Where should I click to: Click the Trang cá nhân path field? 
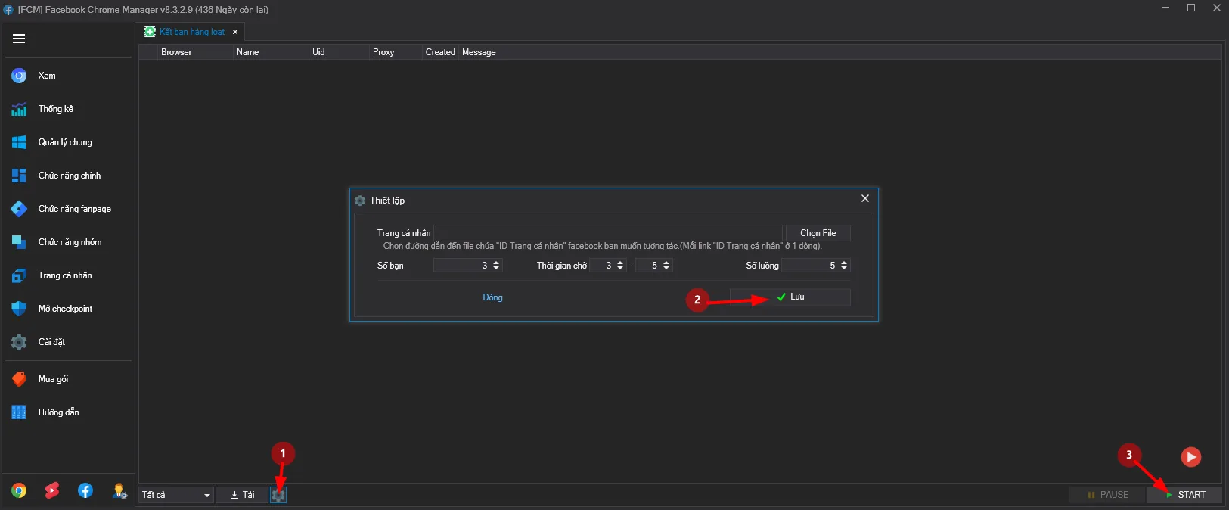pos(608,233)
